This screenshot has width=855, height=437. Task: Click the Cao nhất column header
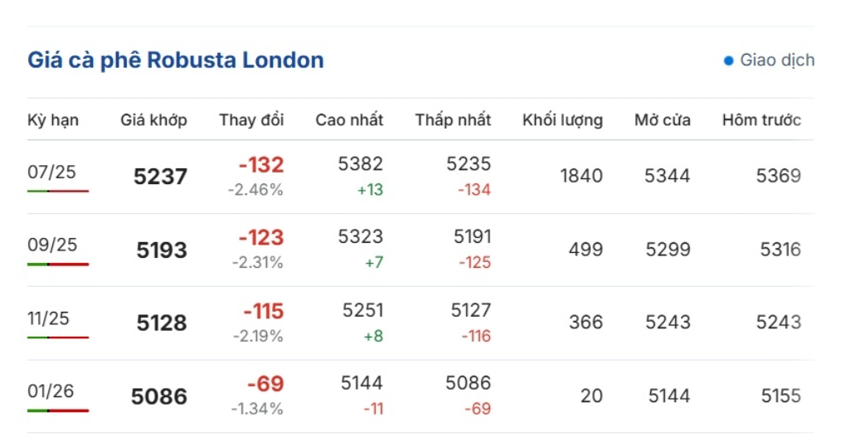click(349, 119)
